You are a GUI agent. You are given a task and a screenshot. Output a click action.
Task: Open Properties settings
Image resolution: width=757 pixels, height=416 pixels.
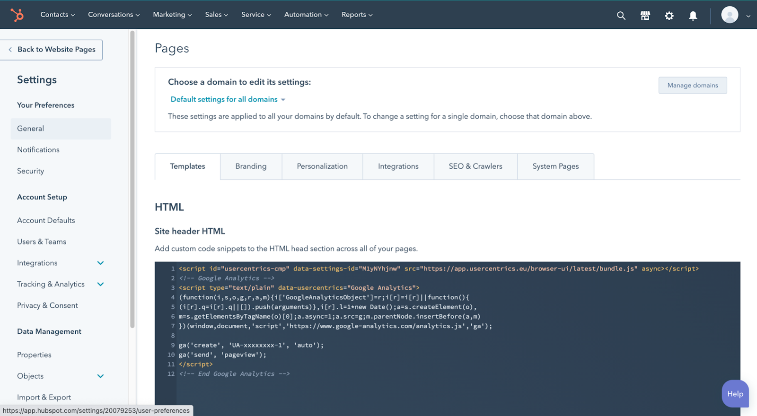[x=34, y=355]
